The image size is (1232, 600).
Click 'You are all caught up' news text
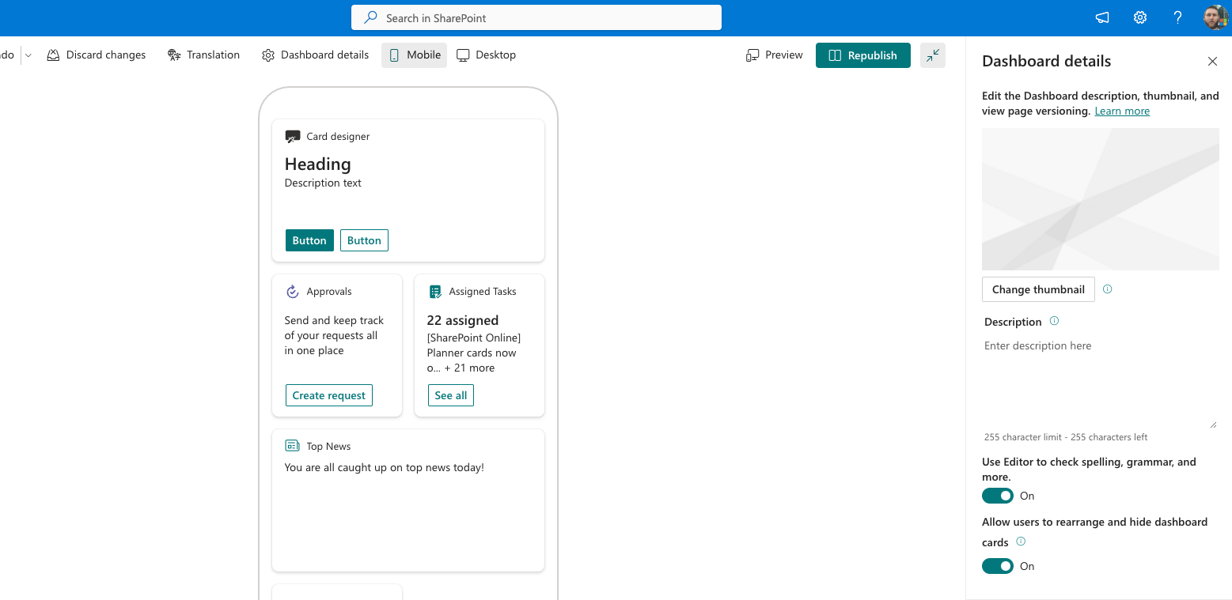385,468
